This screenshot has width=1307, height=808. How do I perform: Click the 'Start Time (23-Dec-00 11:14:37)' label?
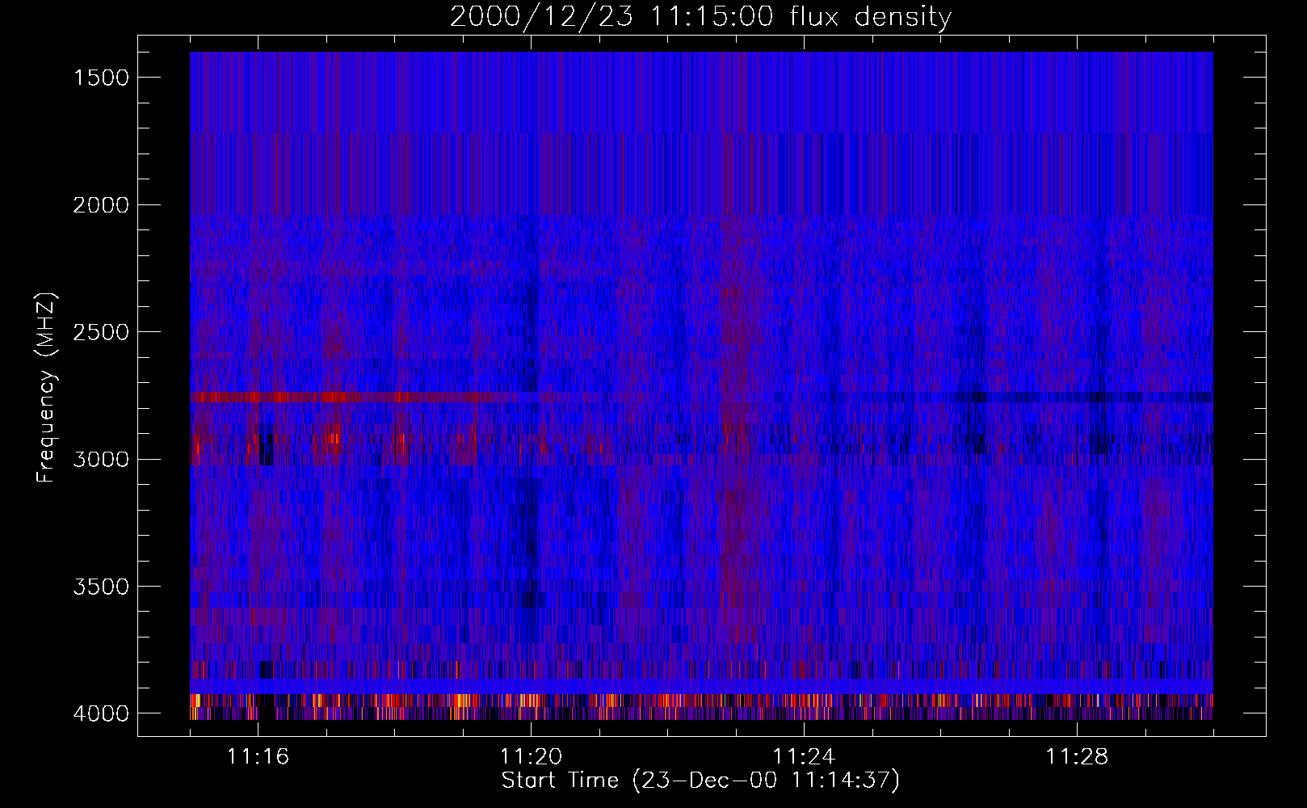click(700, 781)
